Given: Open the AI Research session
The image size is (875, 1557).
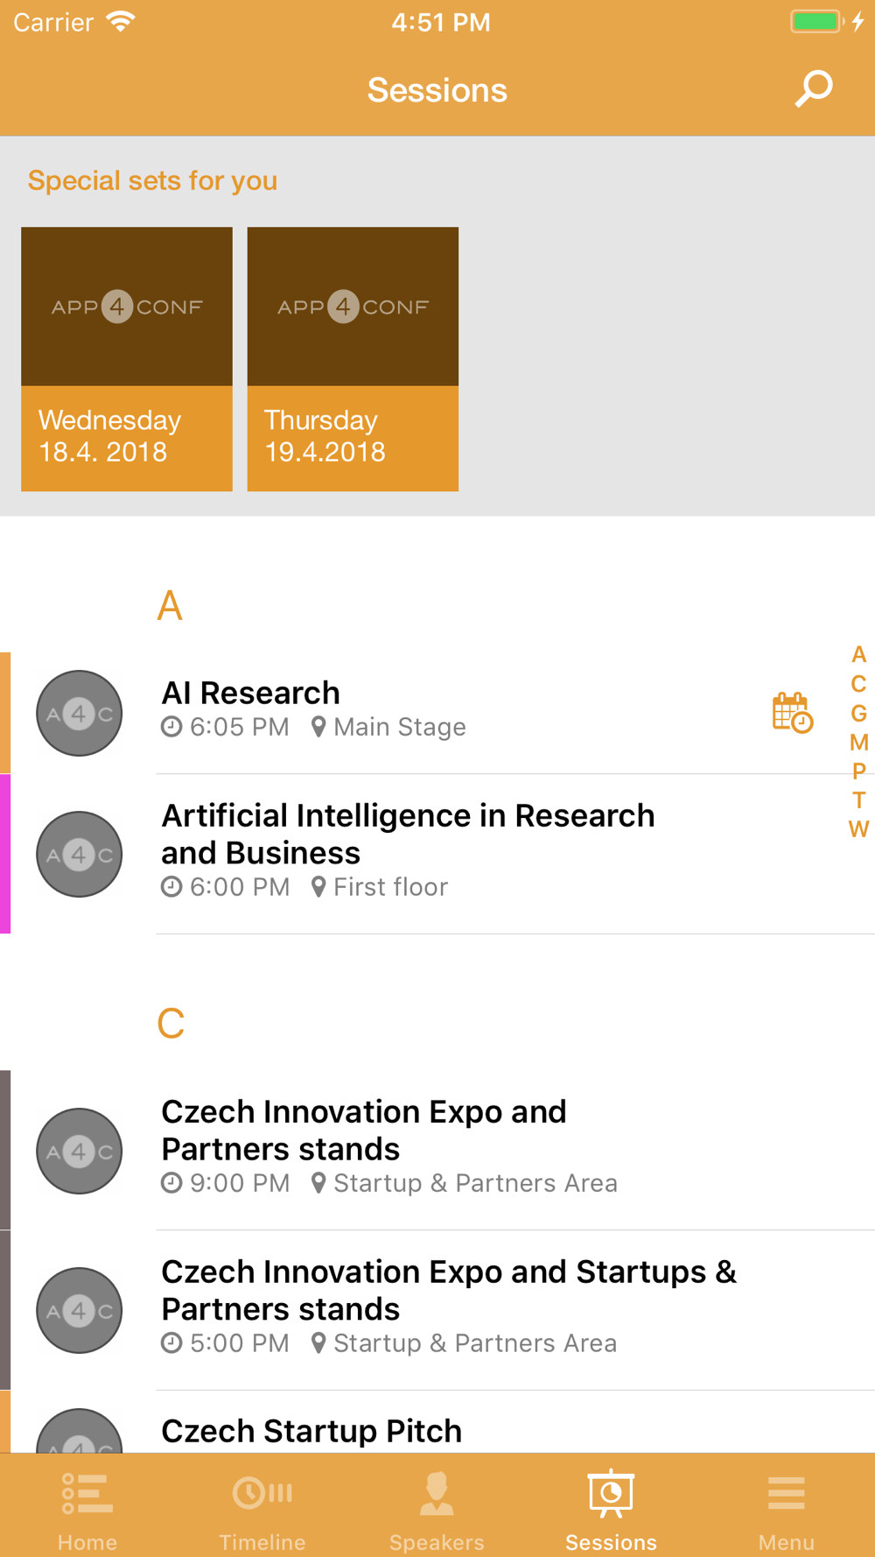Looking at the screenshot, I should pyautogui.click(x=437, y=713).
